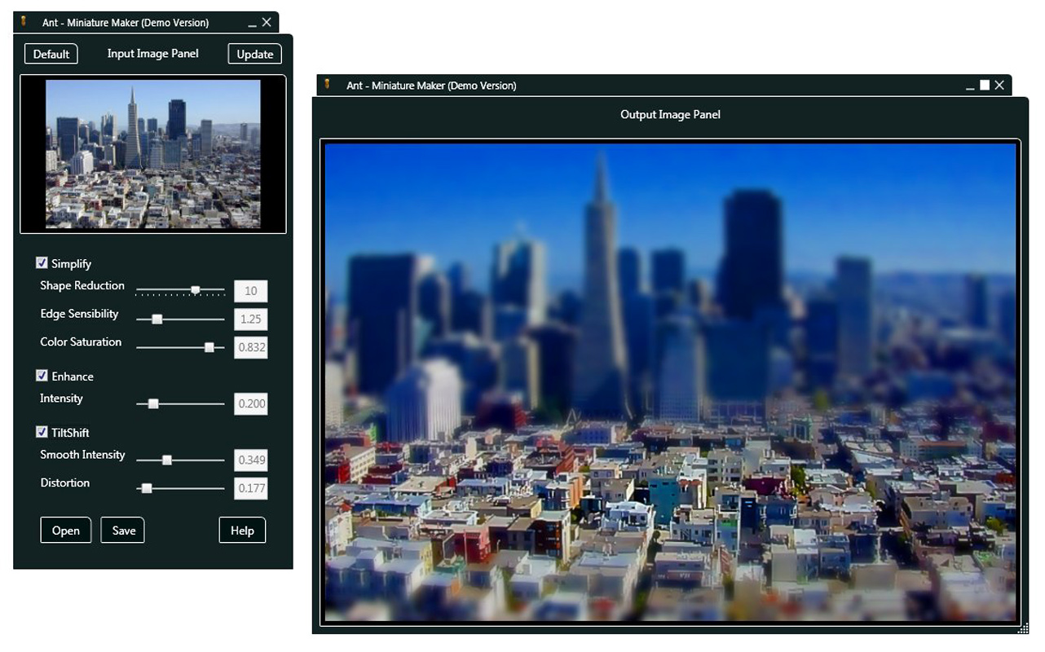Uncheck the TiltShift option
Viewport: 1045px width, 652px height.
point(42,432)
